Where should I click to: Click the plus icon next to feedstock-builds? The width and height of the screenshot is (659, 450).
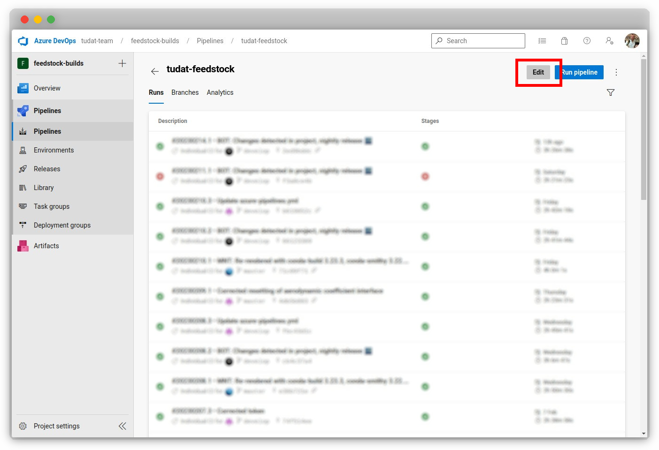click(x=122, y=63)
